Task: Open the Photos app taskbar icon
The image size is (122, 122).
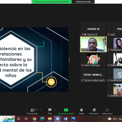Action: pos(73,119)
